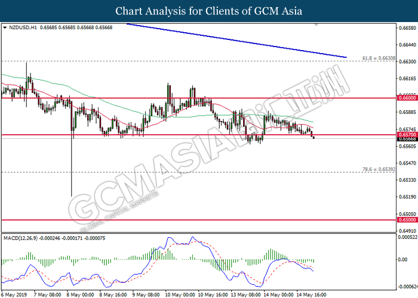Click the '10 May 16:00' time axis label

click(x=213, y=294)
